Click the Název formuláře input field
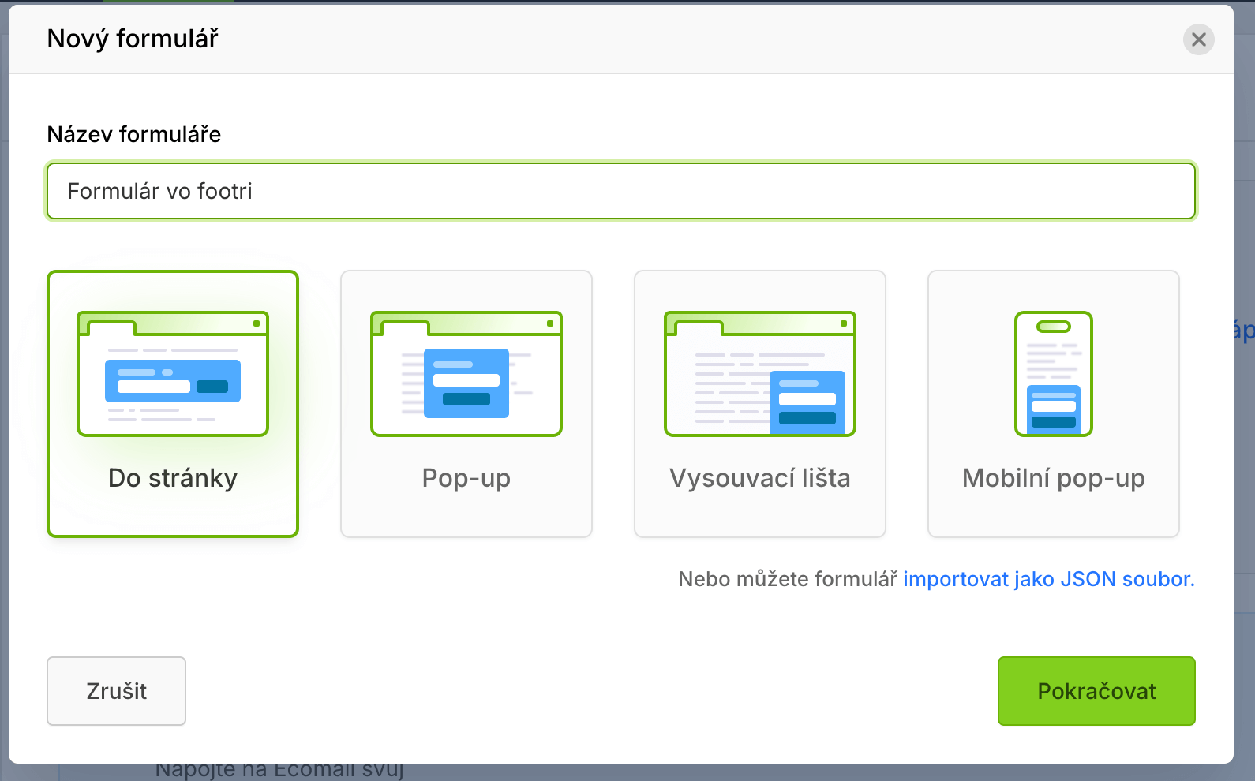Viewport: 1255px width, 781px height. point(621,191)
